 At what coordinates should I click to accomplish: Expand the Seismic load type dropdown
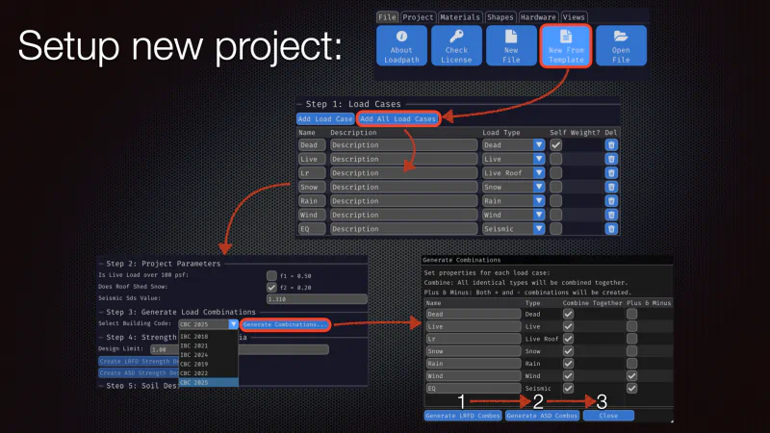pos(539,229)
